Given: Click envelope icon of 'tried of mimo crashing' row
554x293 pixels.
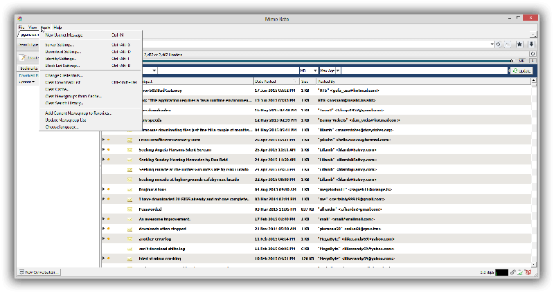Looking at the screenshot, I should tap(129, 258).
